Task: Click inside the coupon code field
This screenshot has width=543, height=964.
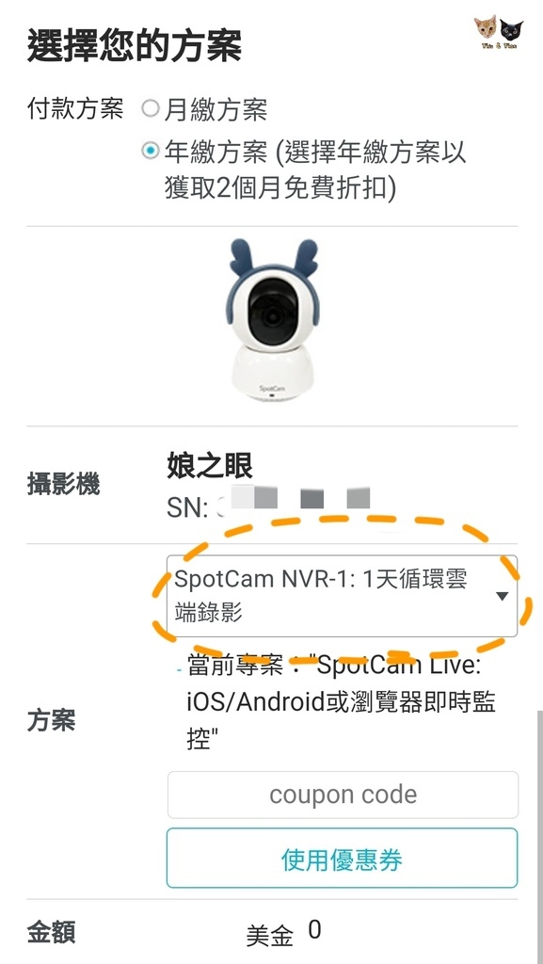Action: (343, 795)
